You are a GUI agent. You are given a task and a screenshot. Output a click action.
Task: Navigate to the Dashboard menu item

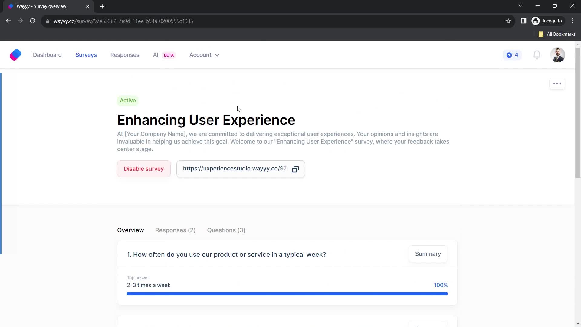coord(47,55)
